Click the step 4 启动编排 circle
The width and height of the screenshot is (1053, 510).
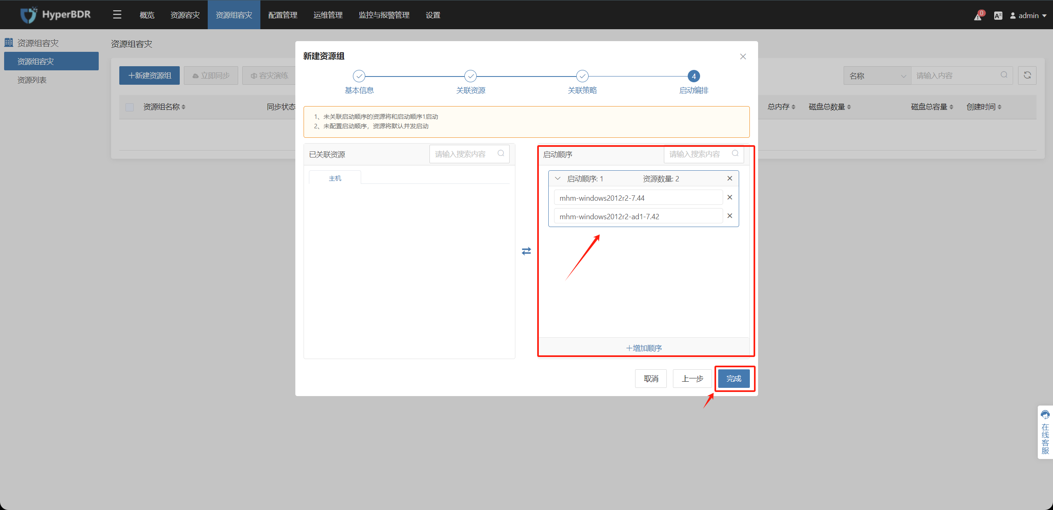point(693,76)
